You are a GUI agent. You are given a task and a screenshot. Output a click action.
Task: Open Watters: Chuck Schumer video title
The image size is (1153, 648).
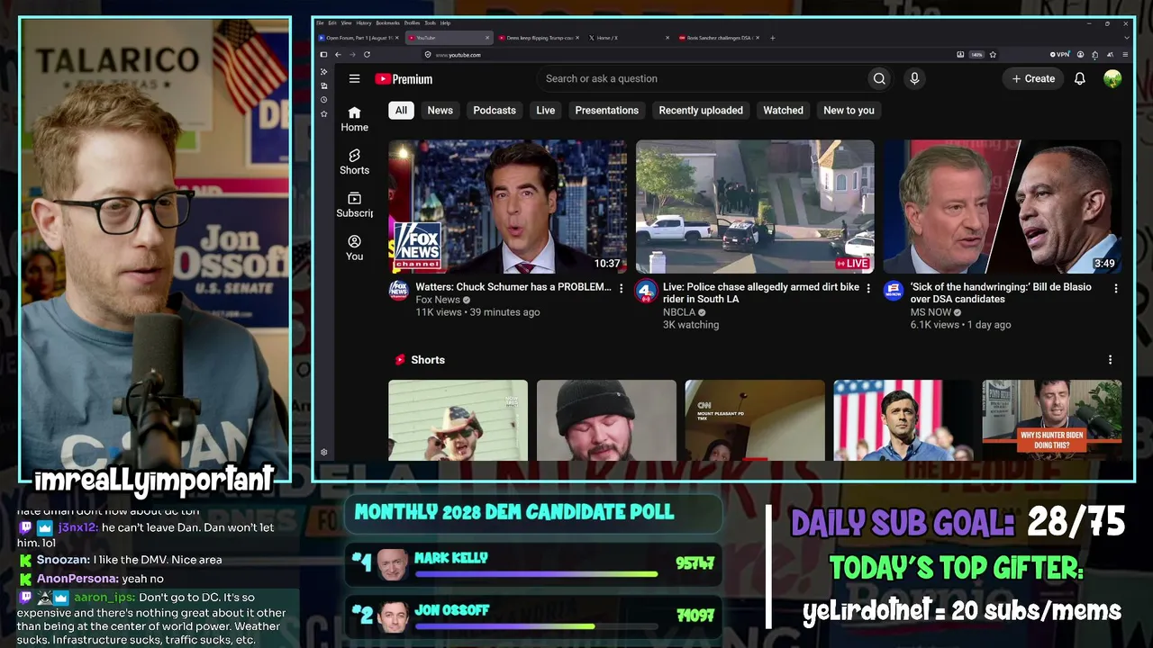pos(513,287)
